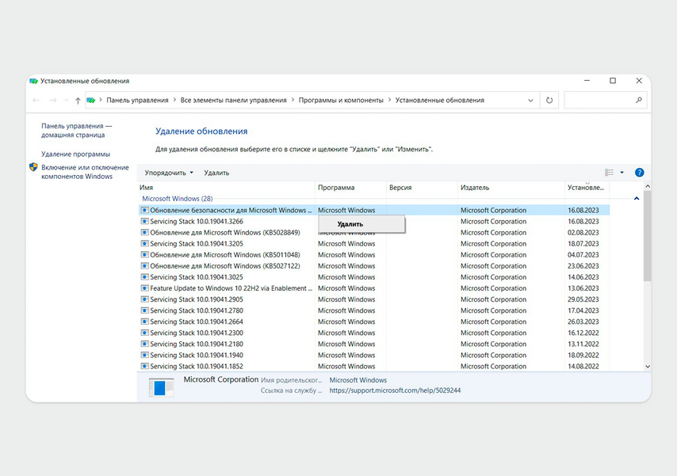Click icon of Servicing Stack 10.0.19041.3266

tap(144, 222)
